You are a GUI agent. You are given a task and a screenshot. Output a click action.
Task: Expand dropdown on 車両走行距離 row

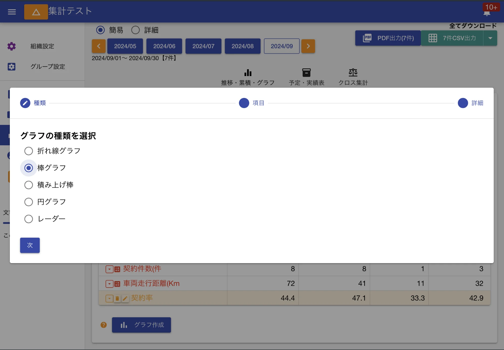[x=109, y=284]
